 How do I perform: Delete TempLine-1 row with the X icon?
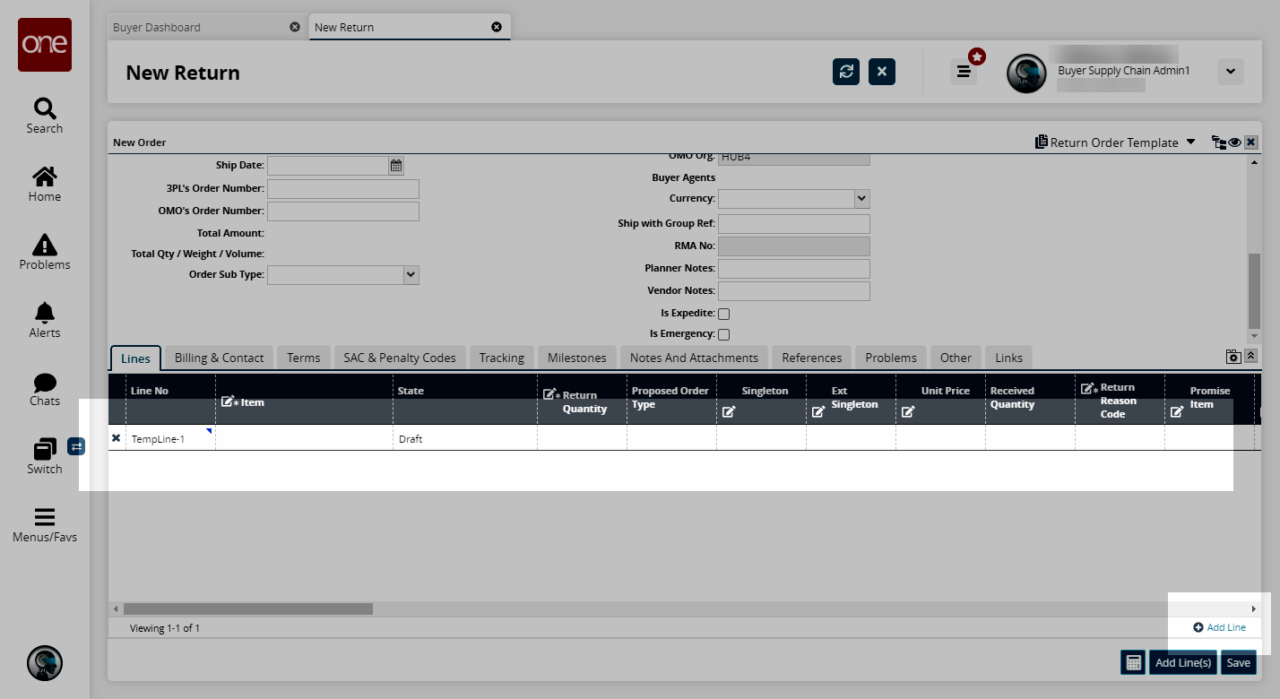[116, 438]
